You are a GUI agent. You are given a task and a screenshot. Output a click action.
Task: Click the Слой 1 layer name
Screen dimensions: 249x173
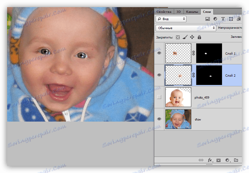(230, 54)
